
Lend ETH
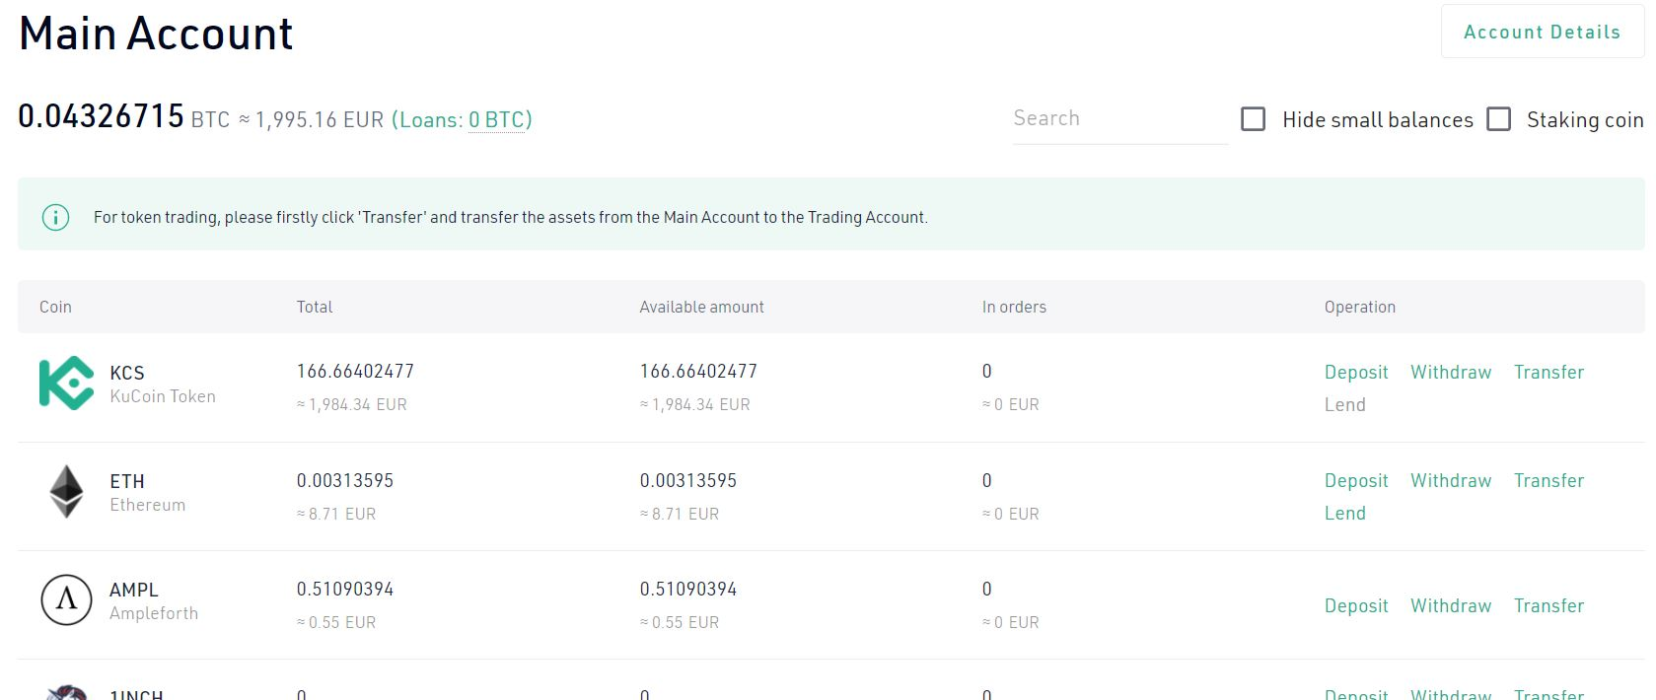coord(1345,513)
